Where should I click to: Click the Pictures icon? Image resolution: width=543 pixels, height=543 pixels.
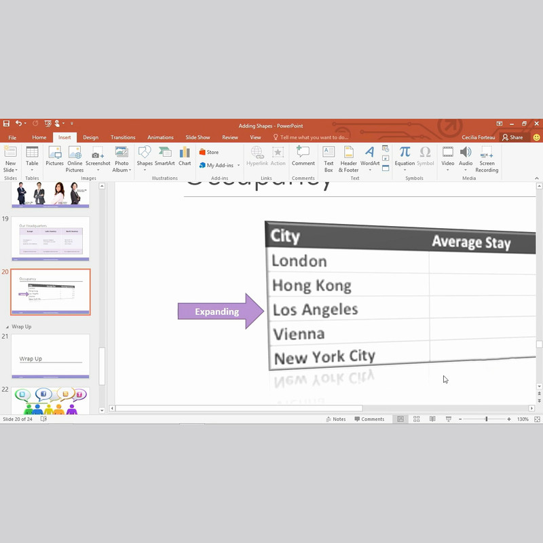54,156
